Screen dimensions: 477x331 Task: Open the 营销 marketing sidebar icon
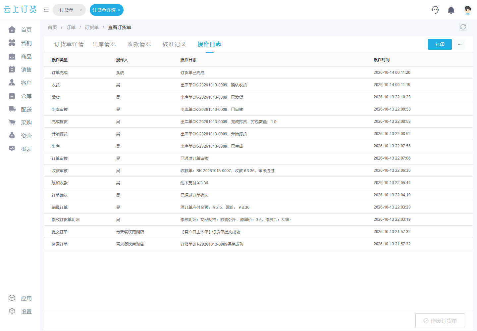point(12,43)
